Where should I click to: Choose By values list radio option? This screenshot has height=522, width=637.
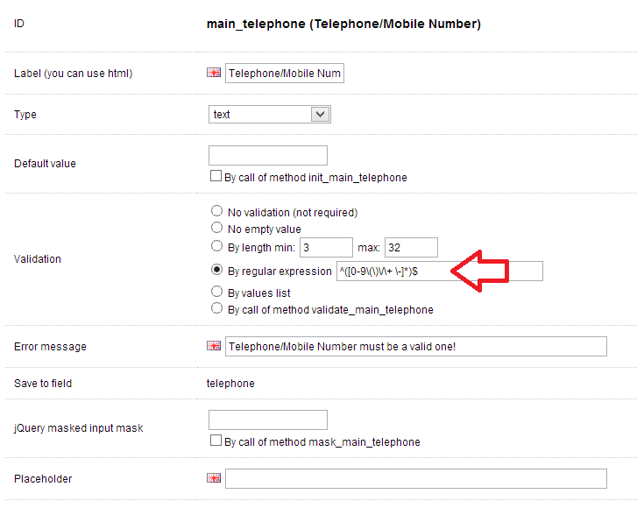click(x=217, y=292)
